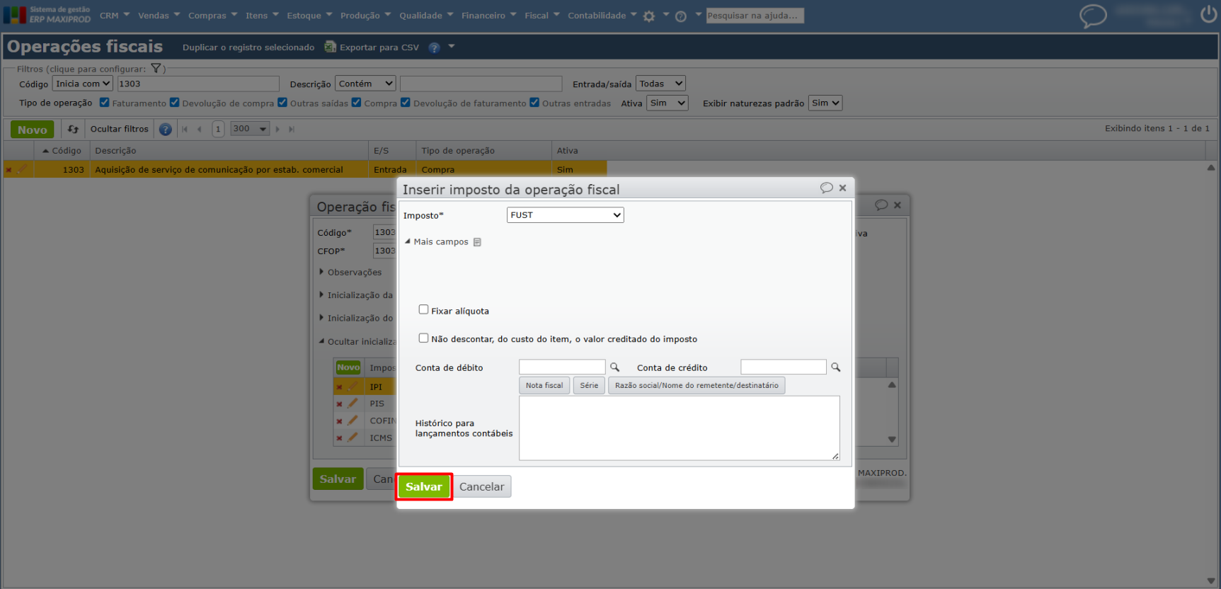This screenshot has height=589, width=1221.
Task: Open the Exibir naturezas padrão dropdown
Action: click(x=825, y=103)
